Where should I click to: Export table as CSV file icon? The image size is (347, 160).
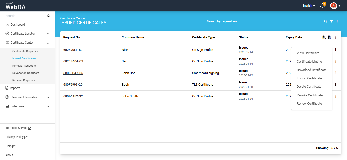point(324,37)
